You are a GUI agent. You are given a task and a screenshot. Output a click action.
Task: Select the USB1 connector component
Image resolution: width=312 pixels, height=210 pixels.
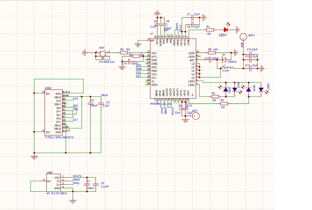point(54,183)
